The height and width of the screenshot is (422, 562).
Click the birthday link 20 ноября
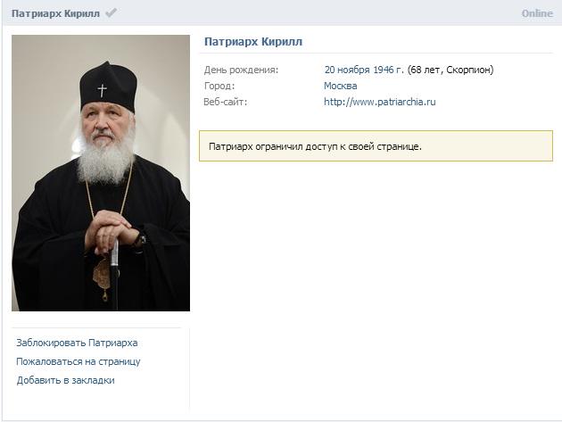pyautogui.click(x=347, y=70)
